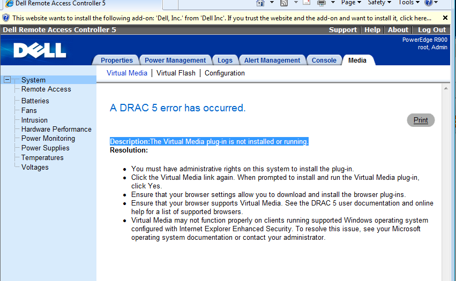Click the 'A DRAC 5 error has occurred.' heading
The width and height of the screenshot is (456, 281).
point(178,108)
